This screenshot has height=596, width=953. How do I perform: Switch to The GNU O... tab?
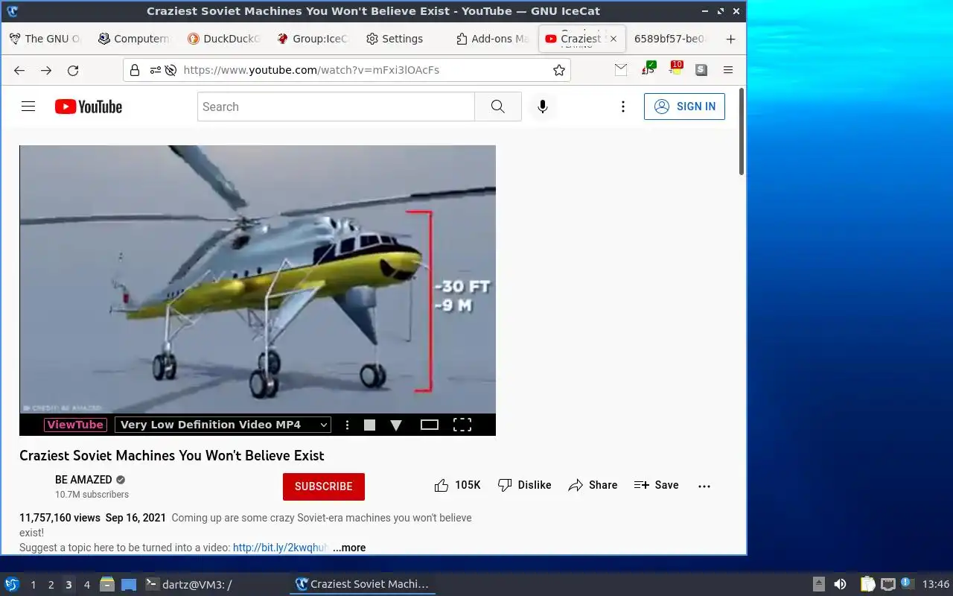pyautogui.click(x=45, y=39)
